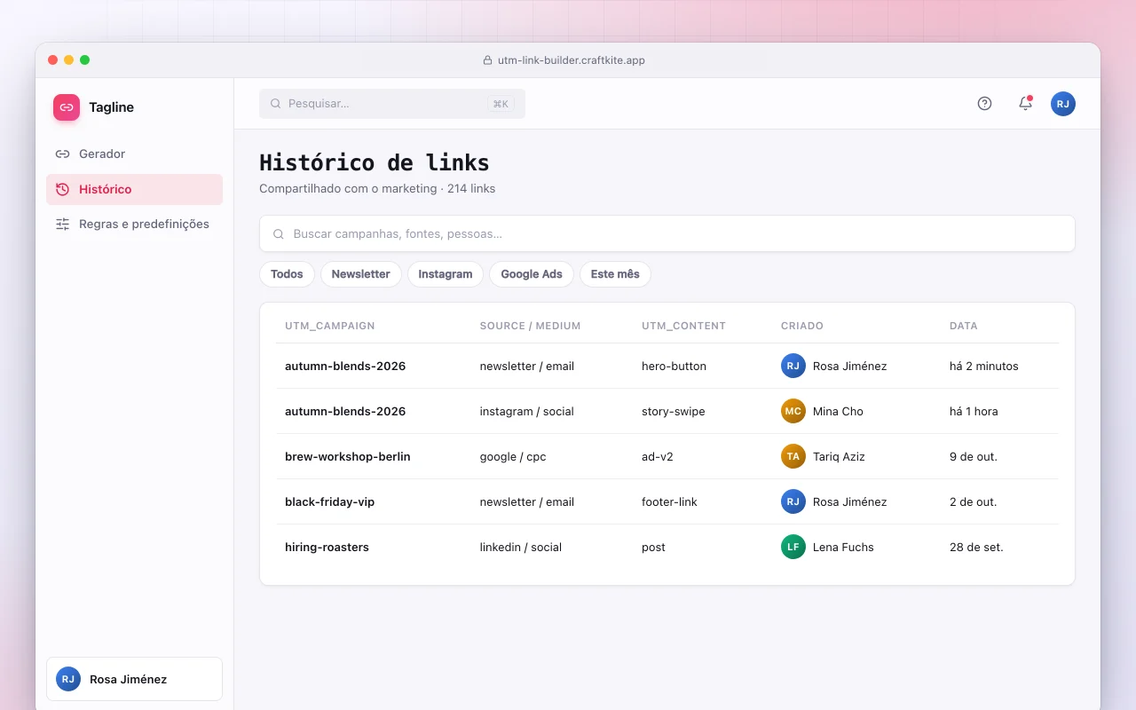1136x710 pixels.
Task: Open the notifications bell
Action: pyautogui.click(x=1025, y=104)
